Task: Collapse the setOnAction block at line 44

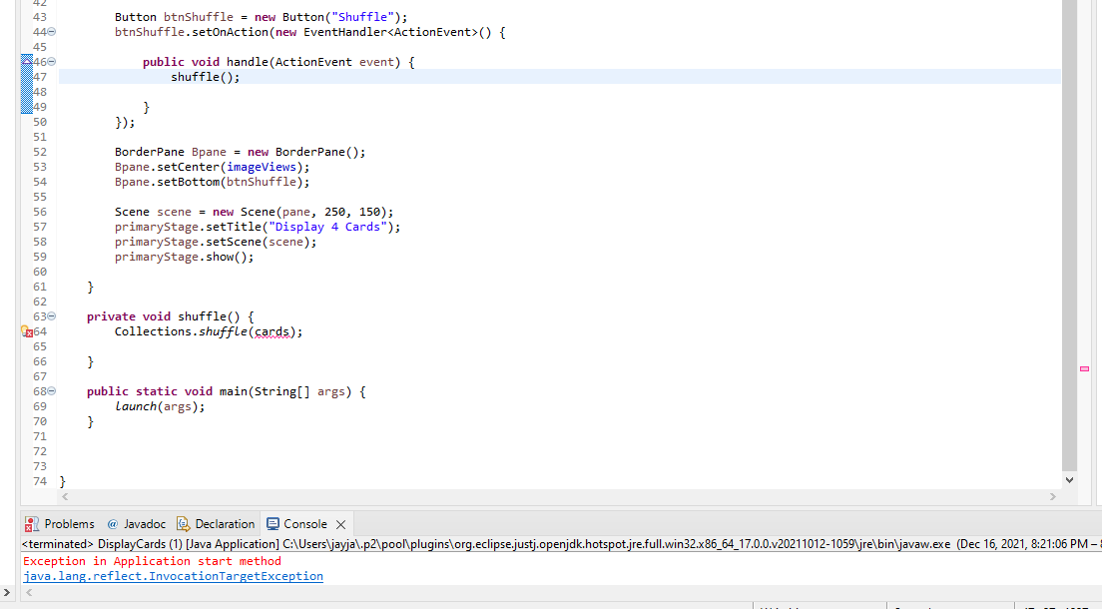Action: click(52, 31)
